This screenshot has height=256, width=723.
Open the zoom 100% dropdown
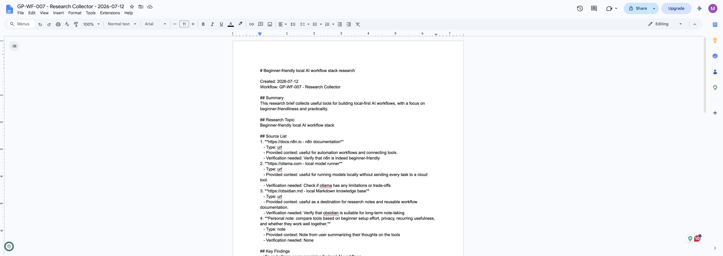92,24
